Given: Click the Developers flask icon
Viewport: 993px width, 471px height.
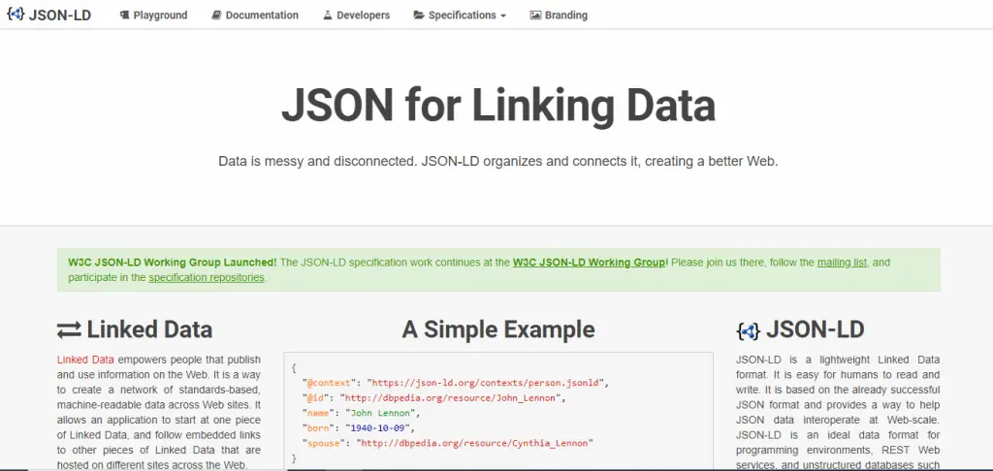Looking at the screenshot, I should [x=328, y=16].
